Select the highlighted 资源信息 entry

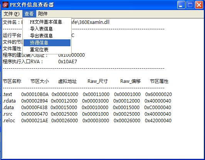tap(47, 43)
